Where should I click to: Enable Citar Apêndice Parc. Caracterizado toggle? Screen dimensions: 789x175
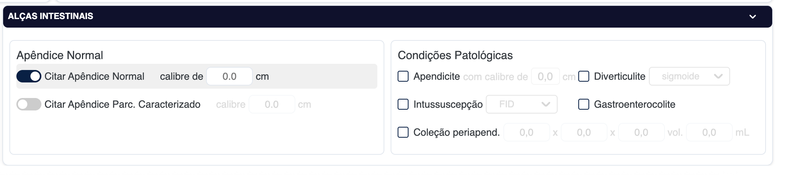pyautogui.click(x=29, y=105)
